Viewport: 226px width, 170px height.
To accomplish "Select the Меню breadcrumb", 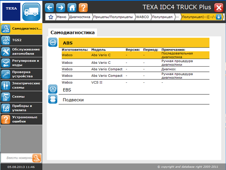I will [x=61, y=17].
